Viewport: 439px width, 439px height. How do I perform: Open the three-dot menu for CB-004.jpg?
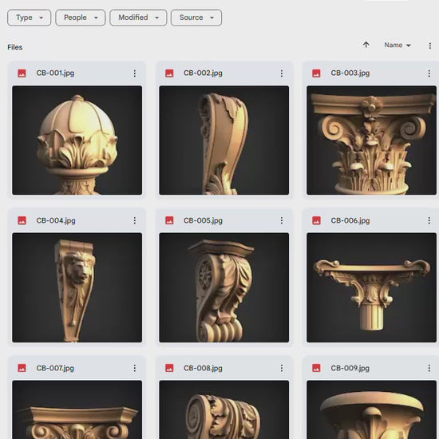(x=135, y=220)
